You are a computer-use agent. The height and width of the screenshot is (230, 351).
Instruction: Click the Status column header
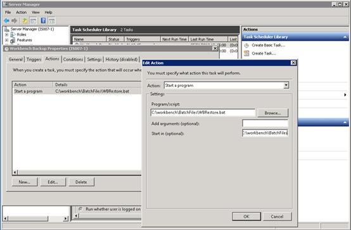pos(115,39)
